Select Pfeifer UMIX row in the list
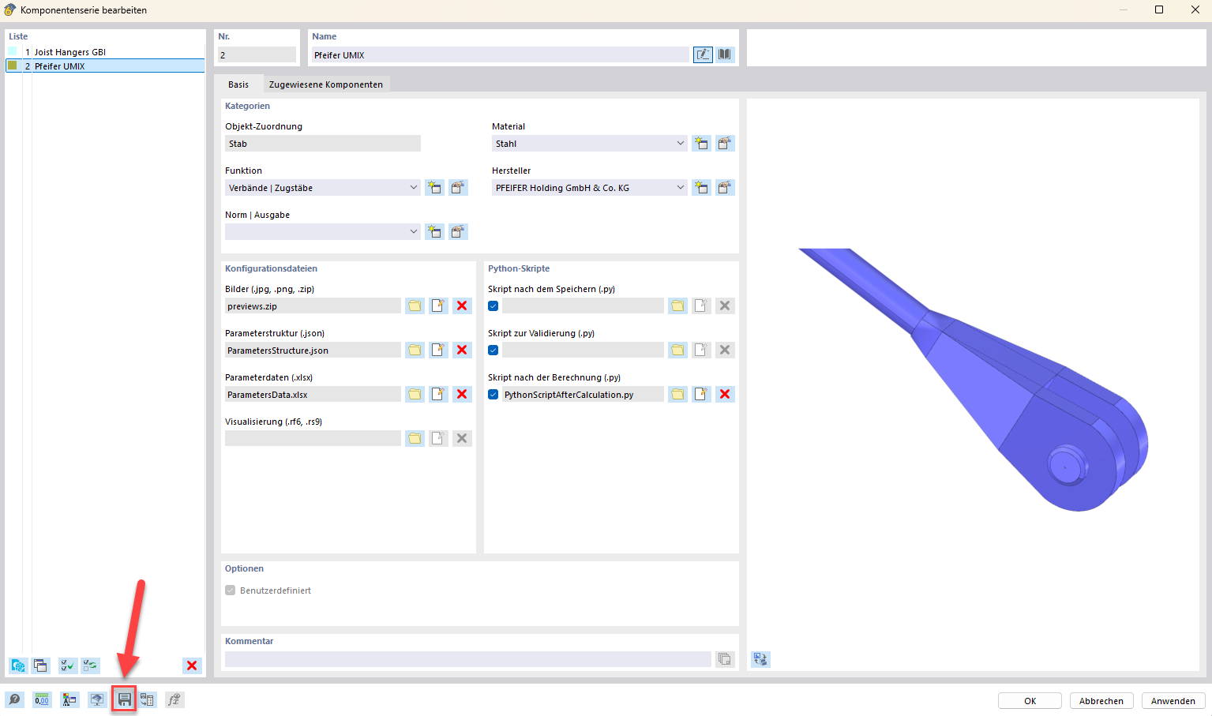Viewport: 1212px width, 716px height. click(x=105, y=66)
